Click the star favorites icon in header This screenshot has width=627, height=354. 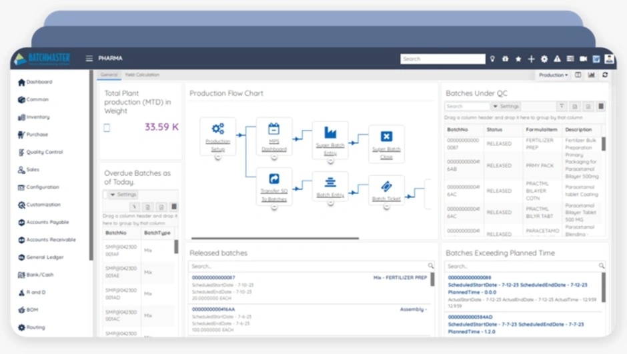[x=518, y=59]
